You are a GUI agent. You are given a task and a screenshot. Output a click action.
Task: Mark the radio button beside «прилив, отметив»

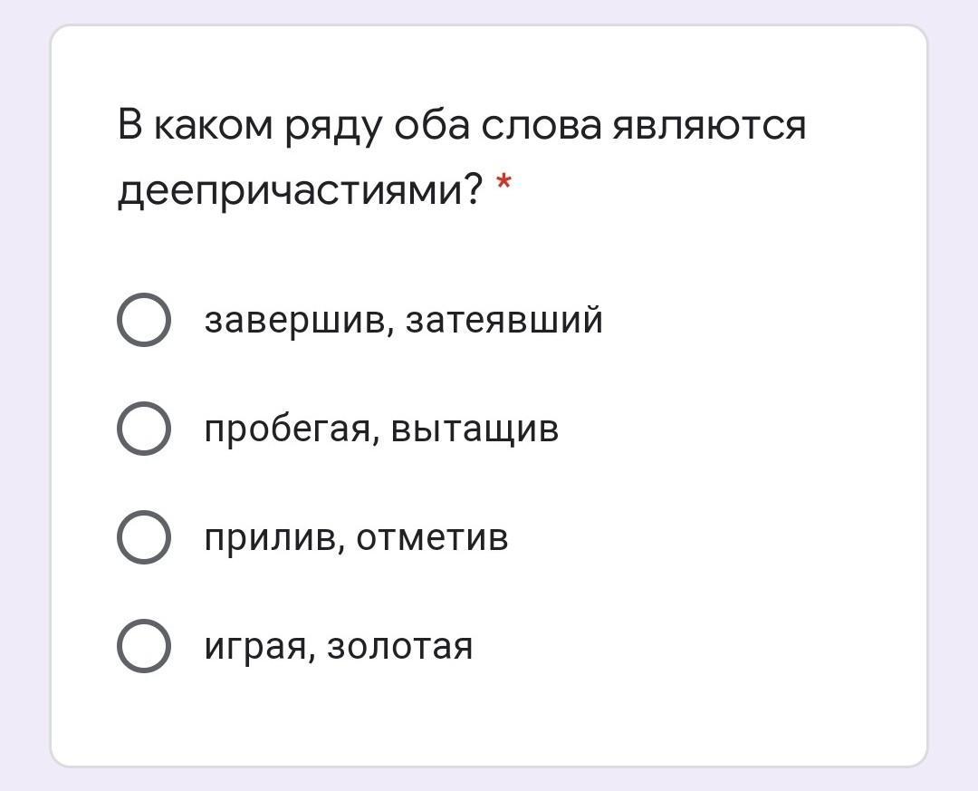[143, 537]
